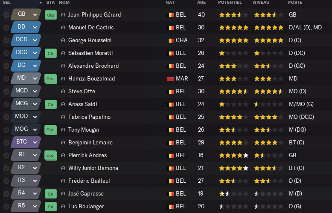Click the profile icon beside George Housseini

pos(63,40)
